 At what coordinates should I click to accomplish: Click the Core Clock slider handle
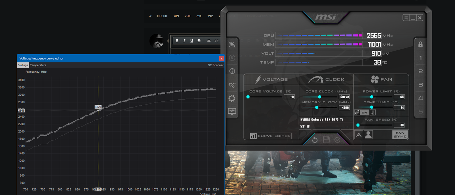320,97
